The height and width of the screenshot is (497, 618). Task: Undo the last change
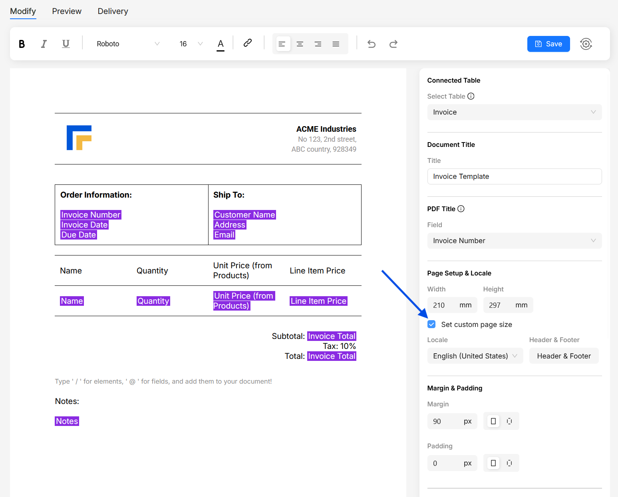(x=371, y=44)
